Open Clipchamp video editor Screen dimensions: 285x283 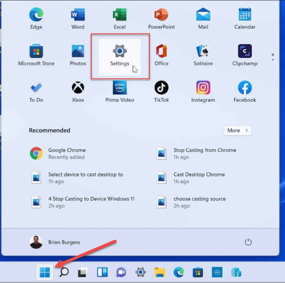click(245, 55)
